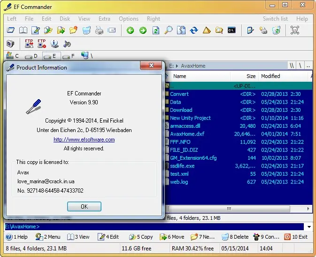Click the green Back arrow toolbar icon
The image size is (316, 257).
130,31
